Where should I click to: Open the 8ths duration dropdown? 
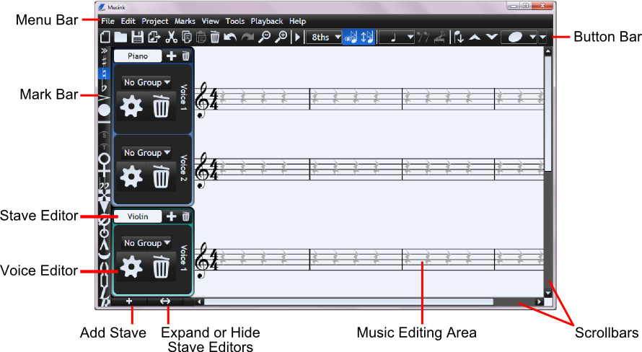pos(324,38)
